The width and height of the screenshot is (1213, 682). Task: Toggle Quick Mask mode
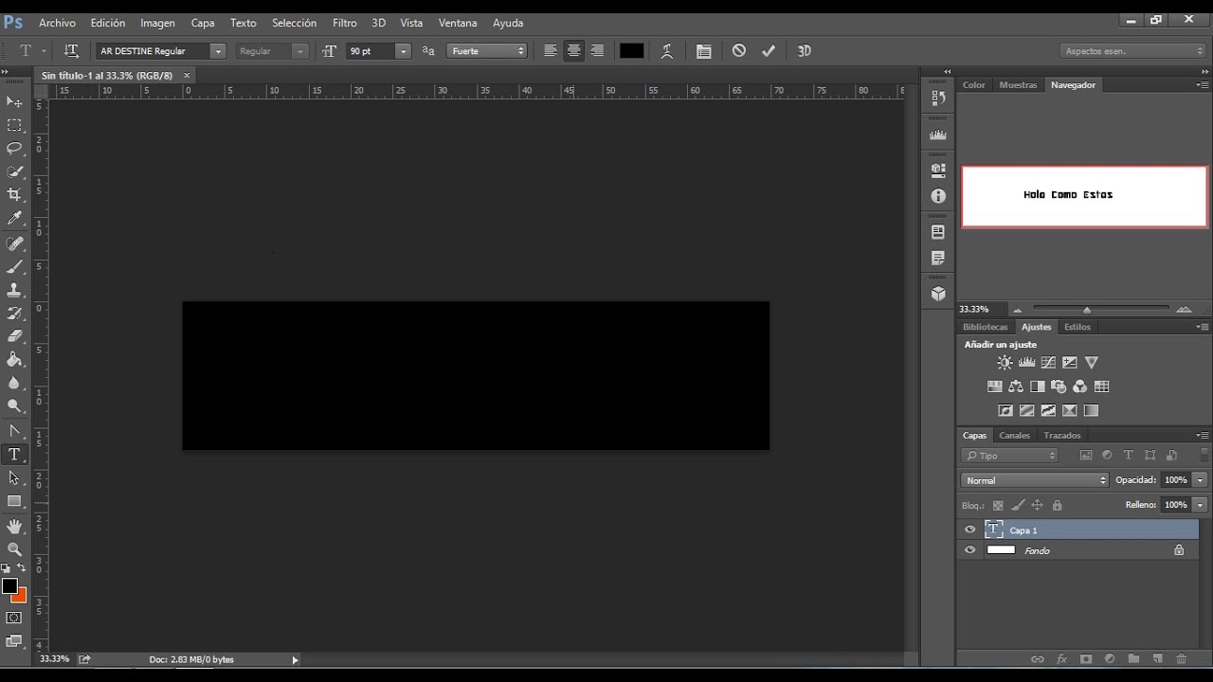point(14,618)
